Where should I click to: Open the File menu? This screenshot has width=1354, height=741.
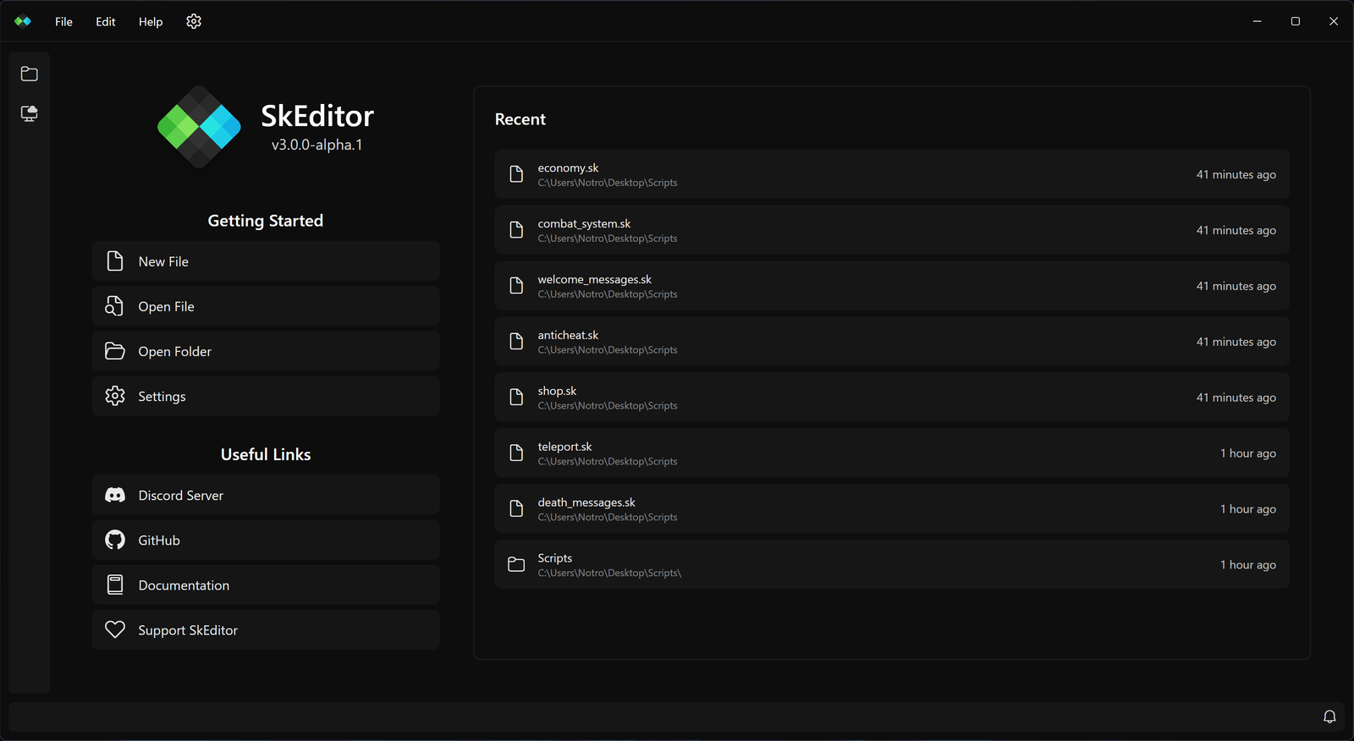pyautogui.click(x=63, y=22)
